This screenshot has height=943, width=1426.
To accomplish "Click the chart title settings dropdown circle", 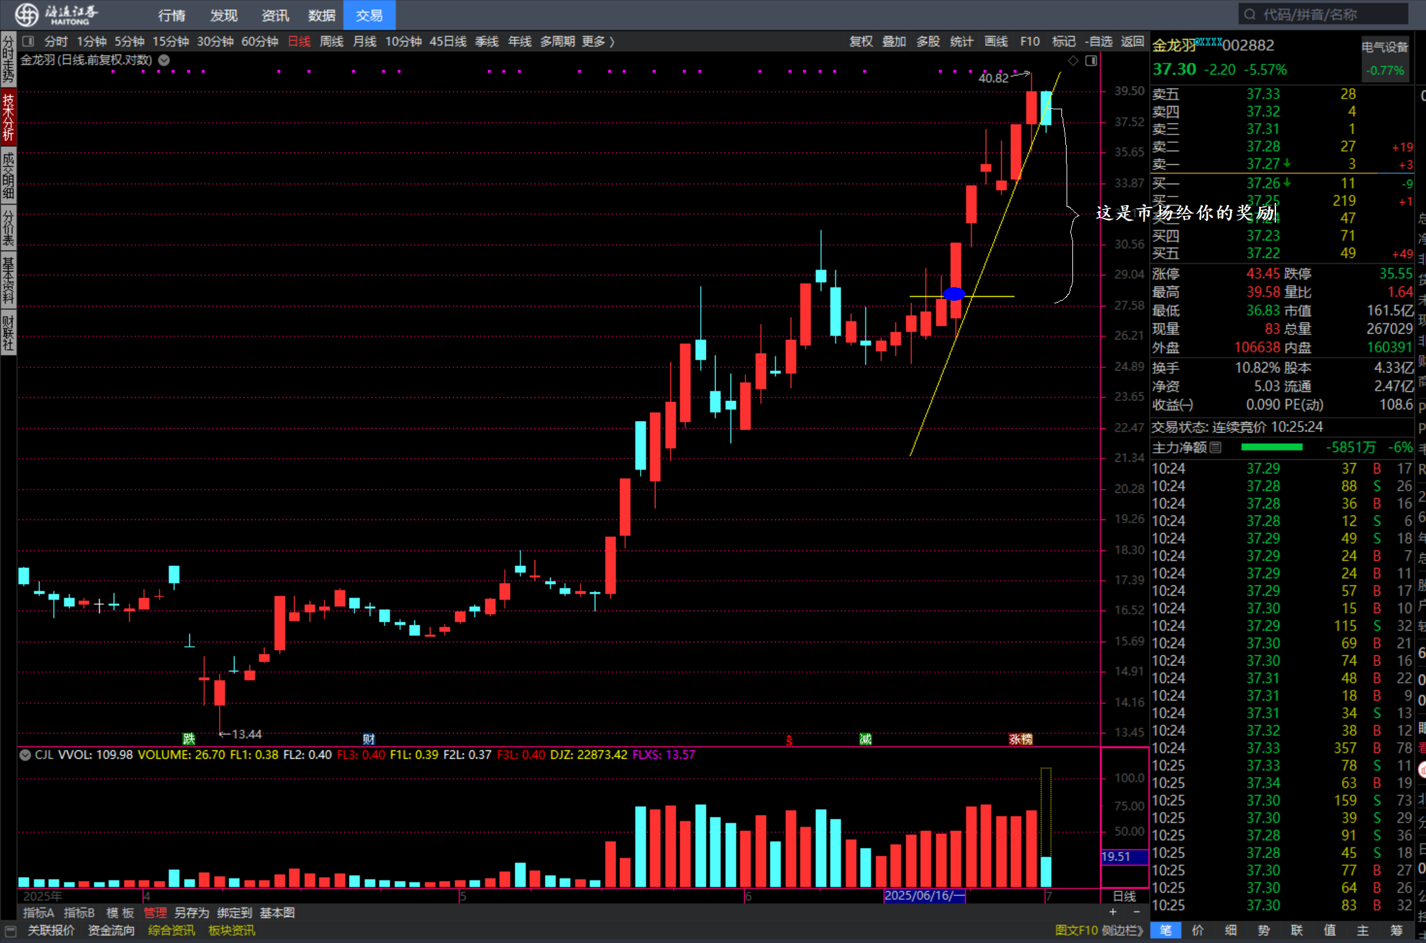I will click(164, 60).
